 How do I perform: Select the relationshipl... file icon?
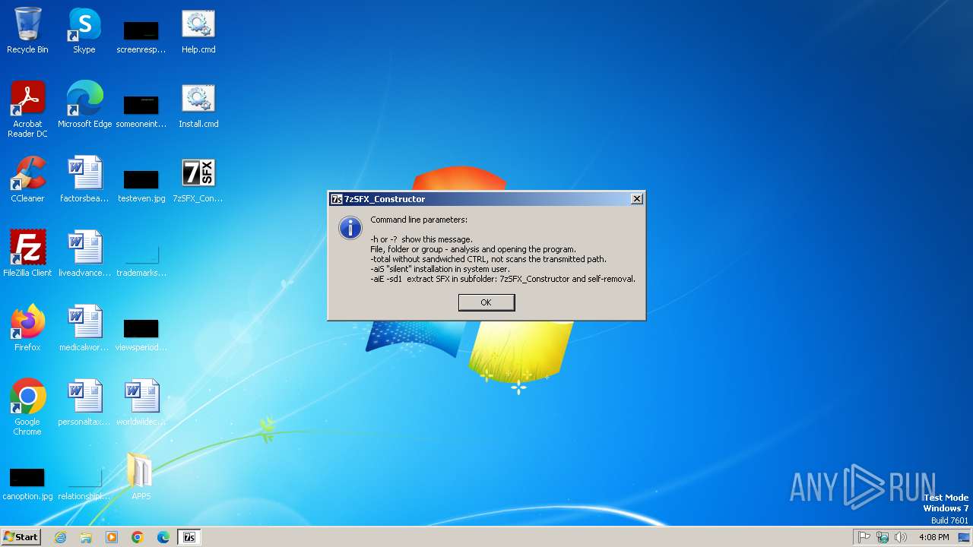click(84, 482)
